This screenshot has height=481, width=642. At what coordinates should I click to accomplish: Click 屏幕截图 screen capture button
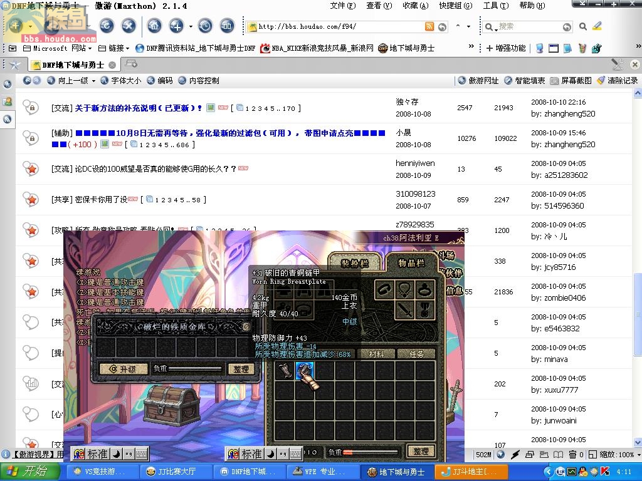pos(571,81)
